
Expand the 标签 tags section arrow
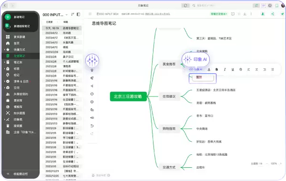5,69
